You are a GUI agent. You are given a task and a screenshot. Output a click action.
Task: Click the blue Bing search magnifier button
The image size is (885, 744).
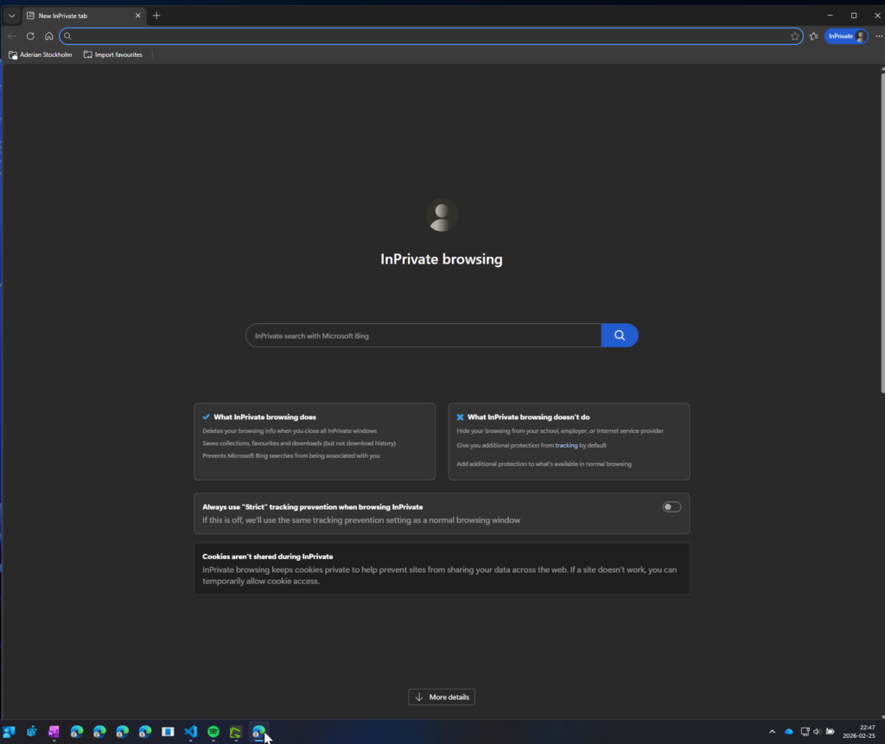tap(619, 335)
